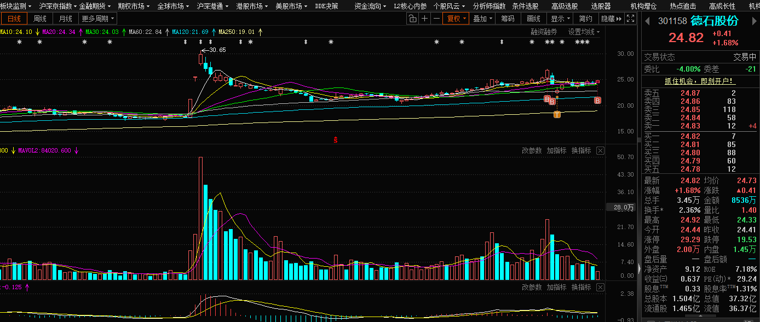This screenshot has height=322, width=760.
Task: Click the 抓住机会，即刻开户 link
Action: point(700,81)
